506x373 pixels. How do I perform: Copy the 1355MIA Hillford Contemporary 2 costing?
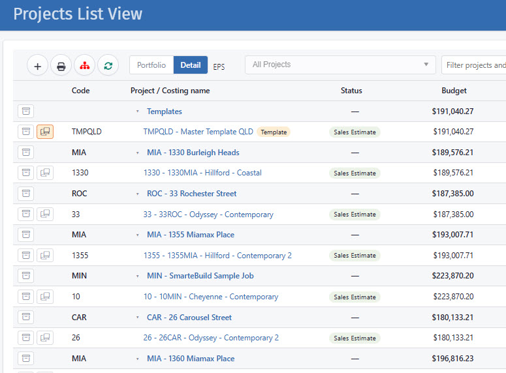click(x=45, y=256)
